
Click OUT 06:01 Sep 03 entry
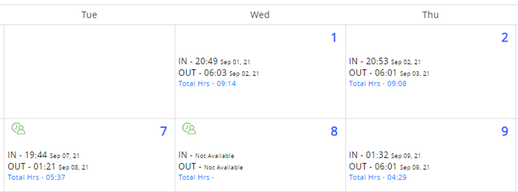[389, 73]
